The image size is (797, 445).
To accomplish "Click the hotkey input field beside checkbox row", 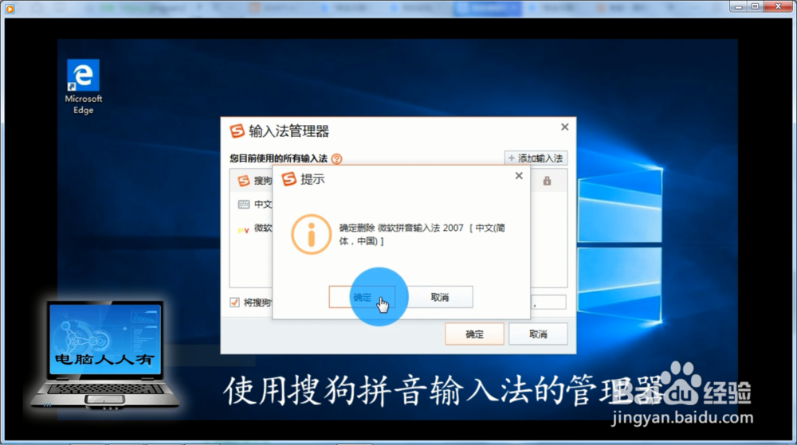I will (x=548, y=303).
